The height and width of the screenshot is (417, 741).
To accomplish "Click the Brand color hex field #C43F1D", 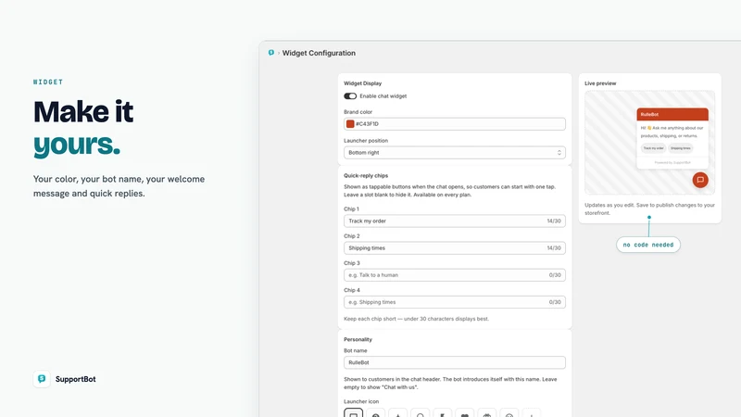I will tap(455, 124).
